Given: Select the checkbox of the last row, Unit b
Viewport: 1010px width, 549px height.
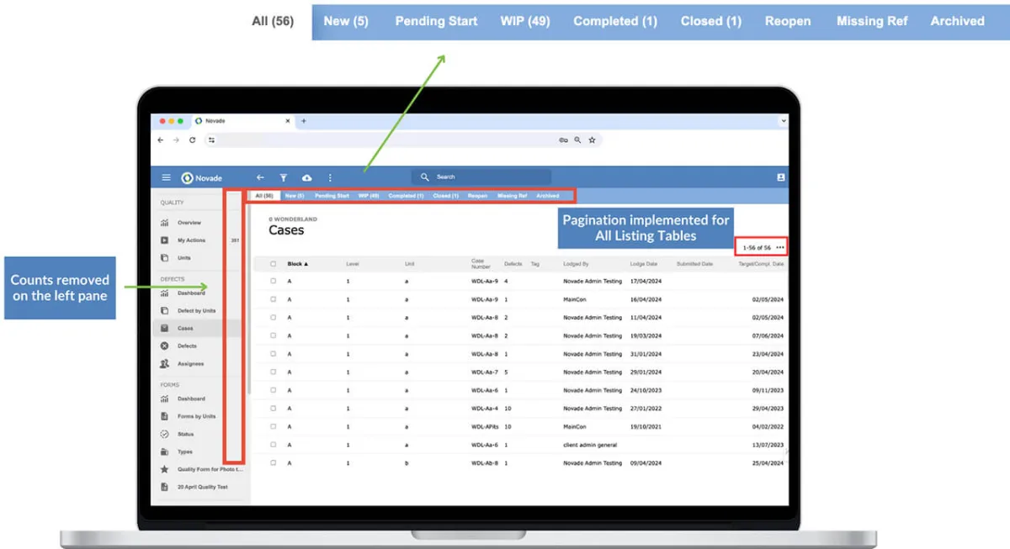Looking at the screenshot, I should 273,463.
